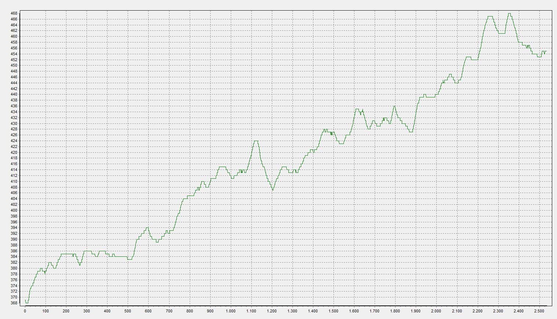Select the 1.200 horizontal axis label
This screenshot has width=557, height=319.
pyautogui.click(x=272, y=311)
